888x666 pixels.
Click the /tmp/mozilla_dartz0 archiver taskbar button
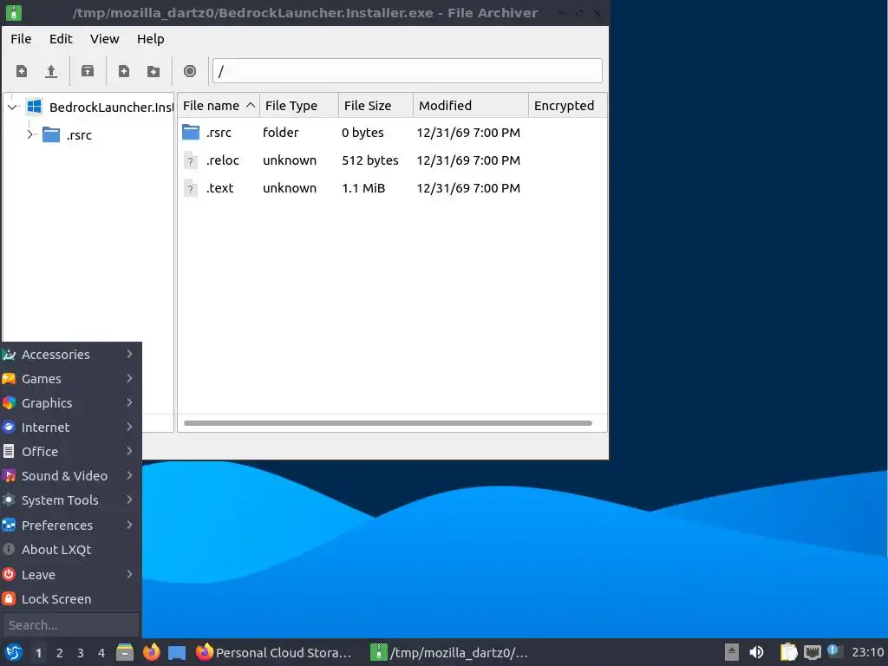tap(450, 652)
